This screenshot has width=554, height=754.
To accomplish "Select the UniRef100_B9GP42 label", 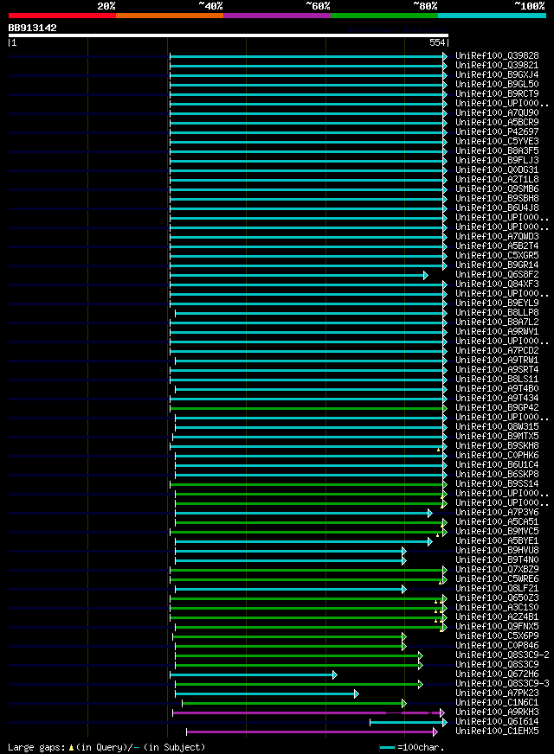I will 497,408.
